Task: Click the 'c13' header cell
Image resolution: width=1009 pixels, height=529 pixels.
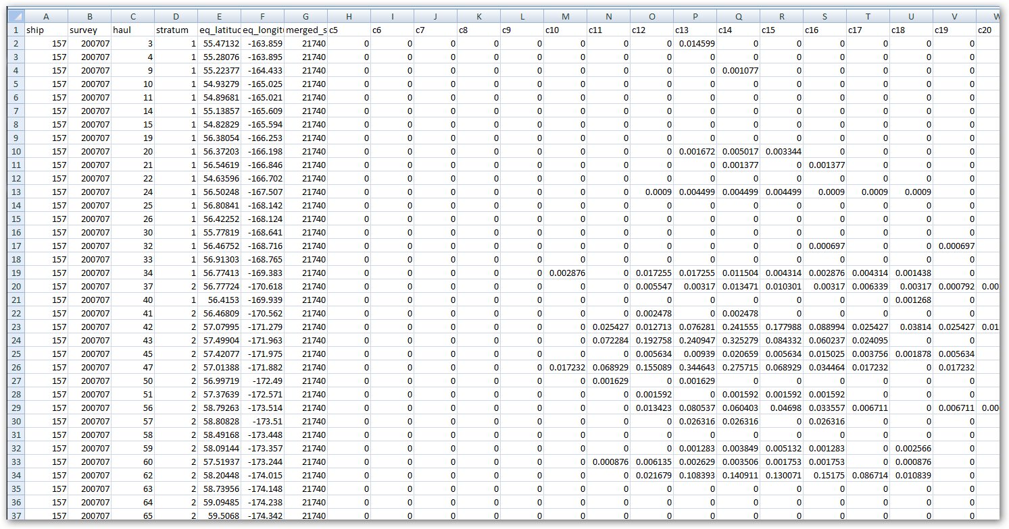Action: click(x=695, y=30)
